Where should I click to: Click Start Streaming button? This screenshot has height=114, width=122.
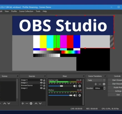115,80
